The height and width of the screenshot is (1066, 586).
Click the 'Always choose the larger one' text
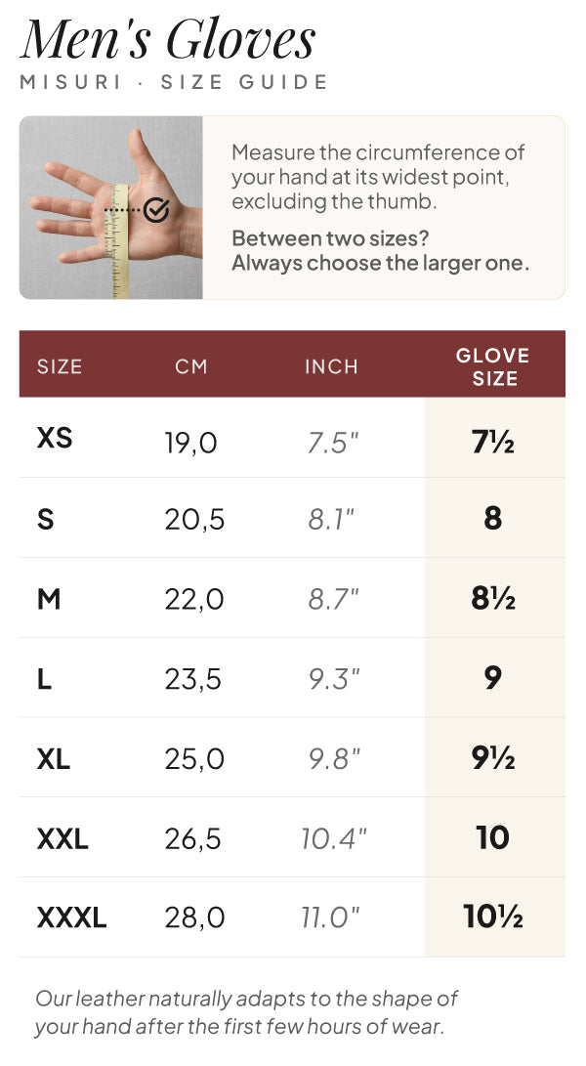(x=381, y=263)
